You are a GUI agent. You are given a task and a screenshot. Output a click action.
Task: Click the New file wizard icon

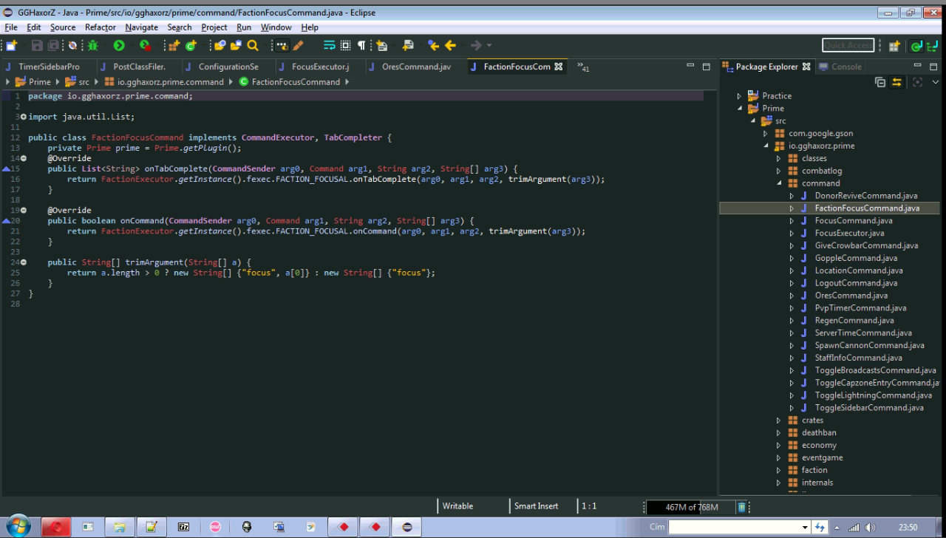[x=10, y=46]
